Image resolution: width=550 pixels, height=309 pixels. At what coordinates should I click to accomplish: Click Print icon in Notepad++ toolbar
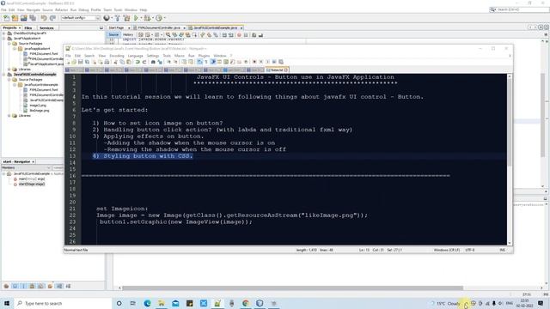[107, 62]
